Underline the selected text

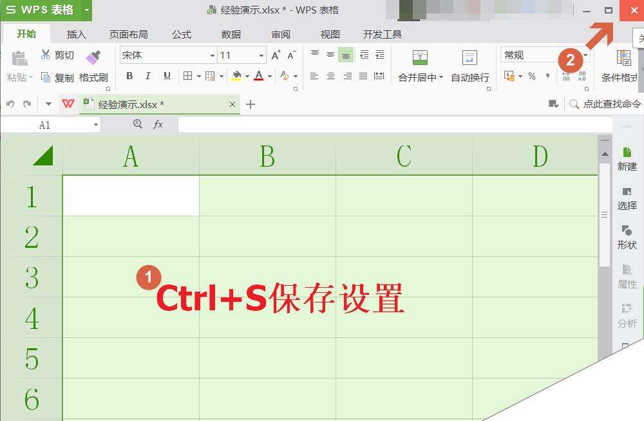tap(166, 75)
